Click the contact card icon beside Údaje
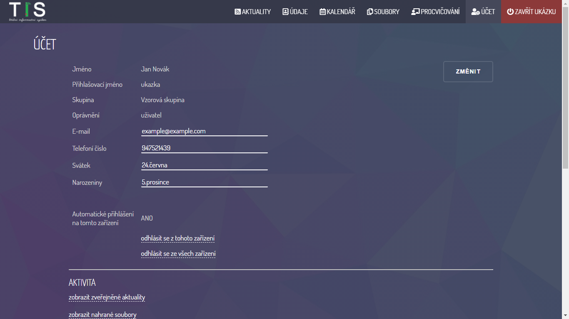This screenshot has width=569, height=319. coord(285,12)
